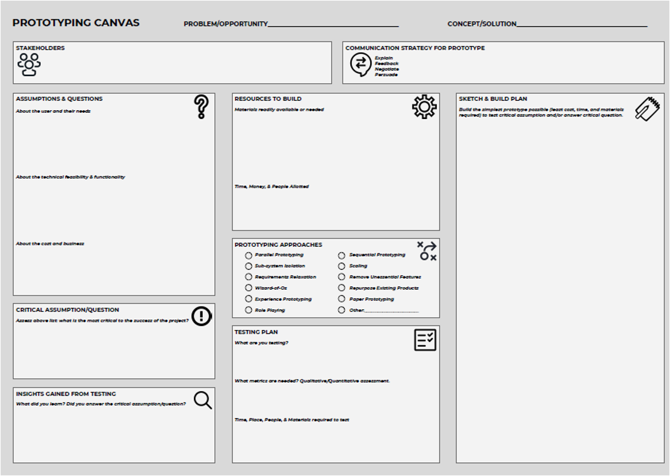670x476 pixels.
Task: Select the Wizard-of-Oz radio option
Action: pyautogui.click(x=249, y=288)
